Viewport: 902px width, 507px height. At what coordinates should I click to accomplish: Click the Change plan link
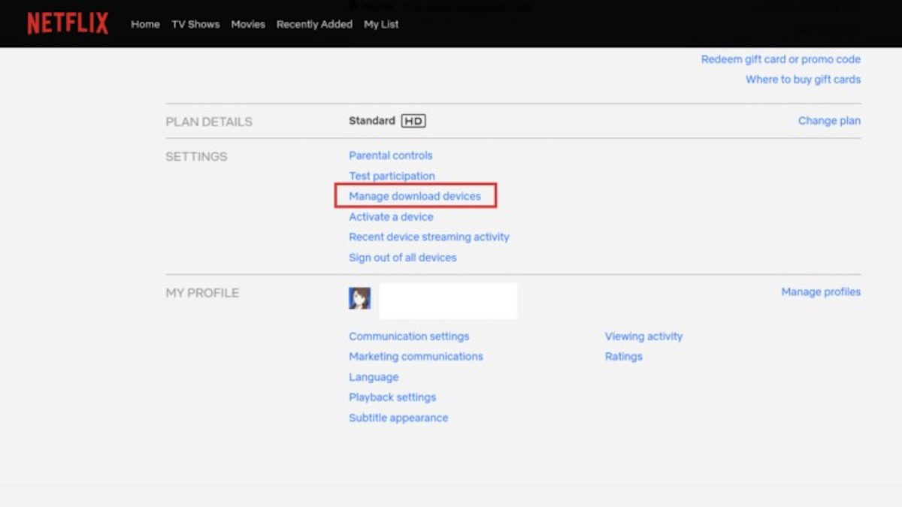click(x=829, y=121)
